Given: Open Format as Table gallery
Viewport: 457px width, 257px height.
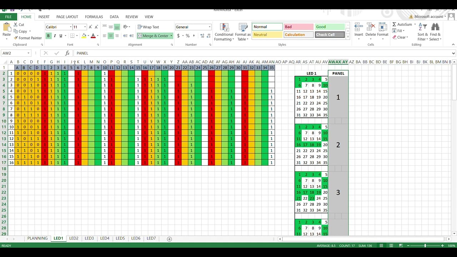Looking at the screenshot, I should tap(243, 32).
